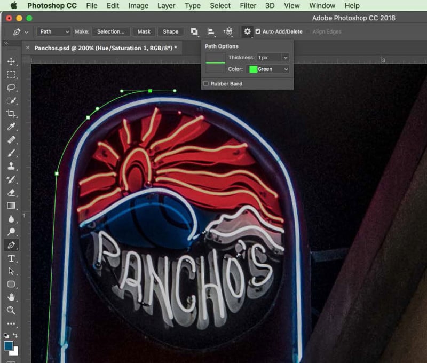Screen dimensions: 427x363
Task: Select the Eyedropper tool
Action: pyautogui.click(x=11, y=127)
